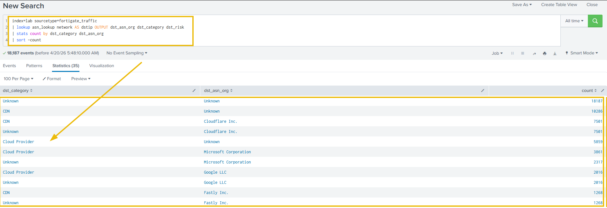
Task: Open the Visualization tab
Action: tap(101, 66)
